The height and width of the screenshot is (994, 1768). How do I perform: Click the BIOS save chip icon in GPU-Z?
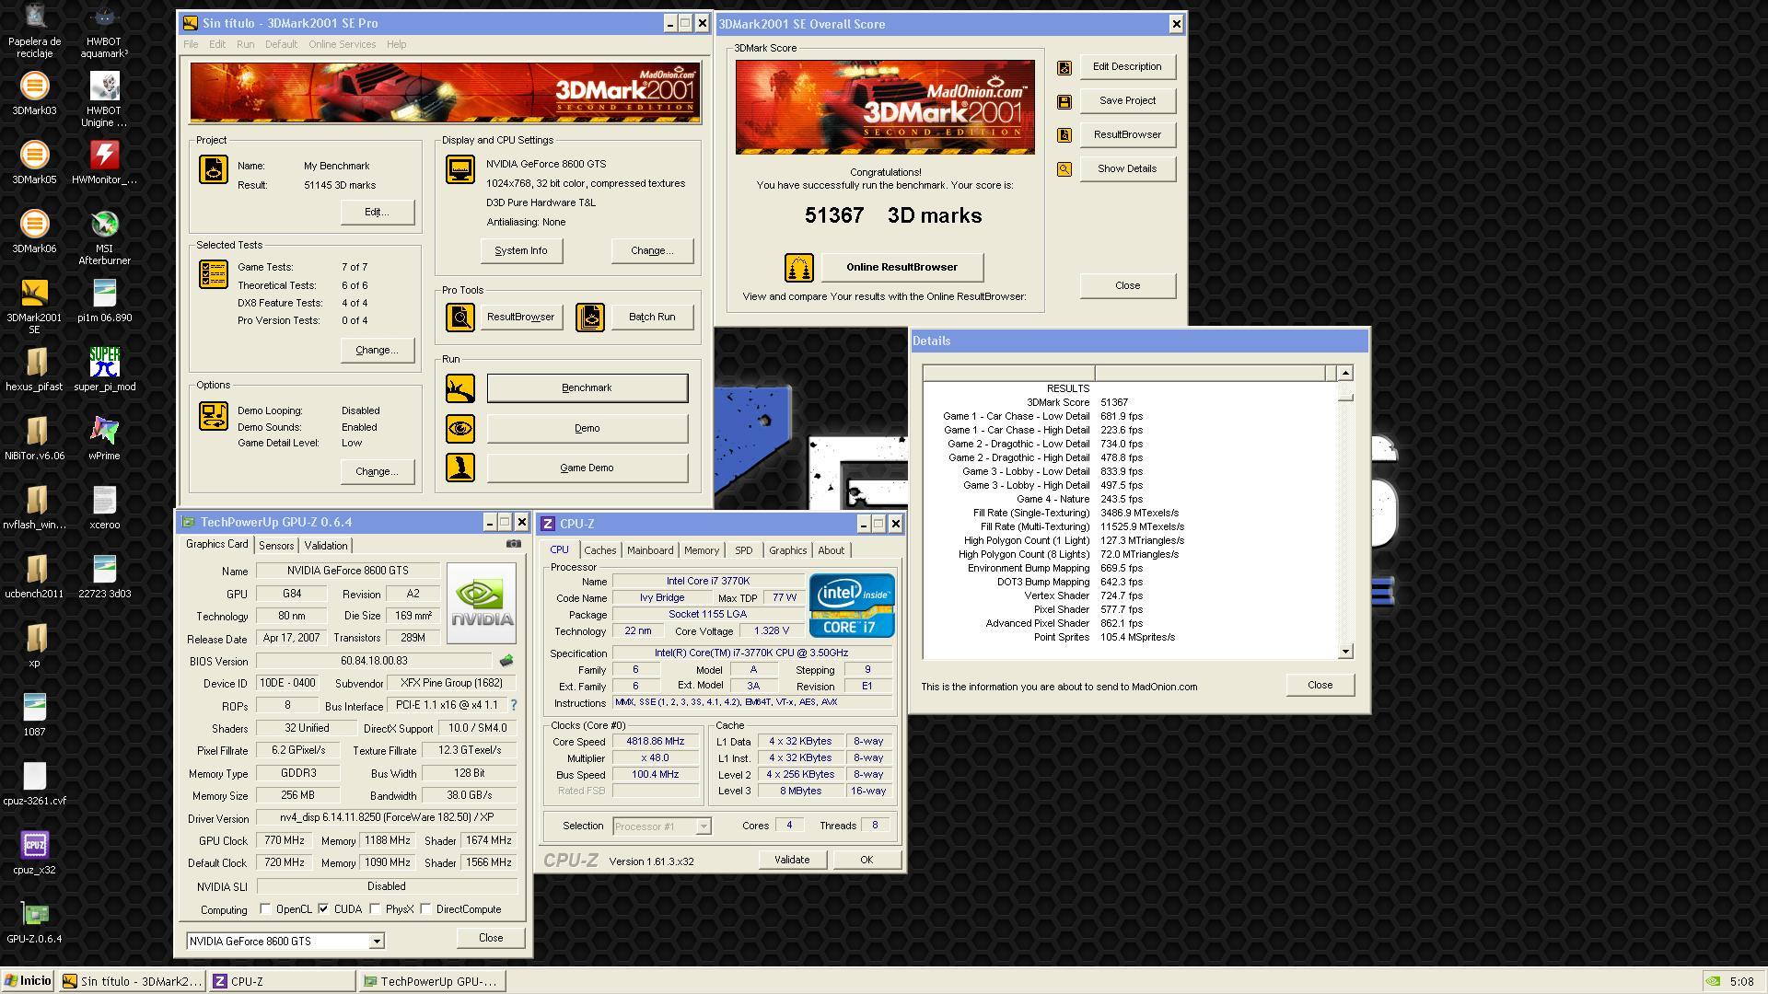(506, 661)
